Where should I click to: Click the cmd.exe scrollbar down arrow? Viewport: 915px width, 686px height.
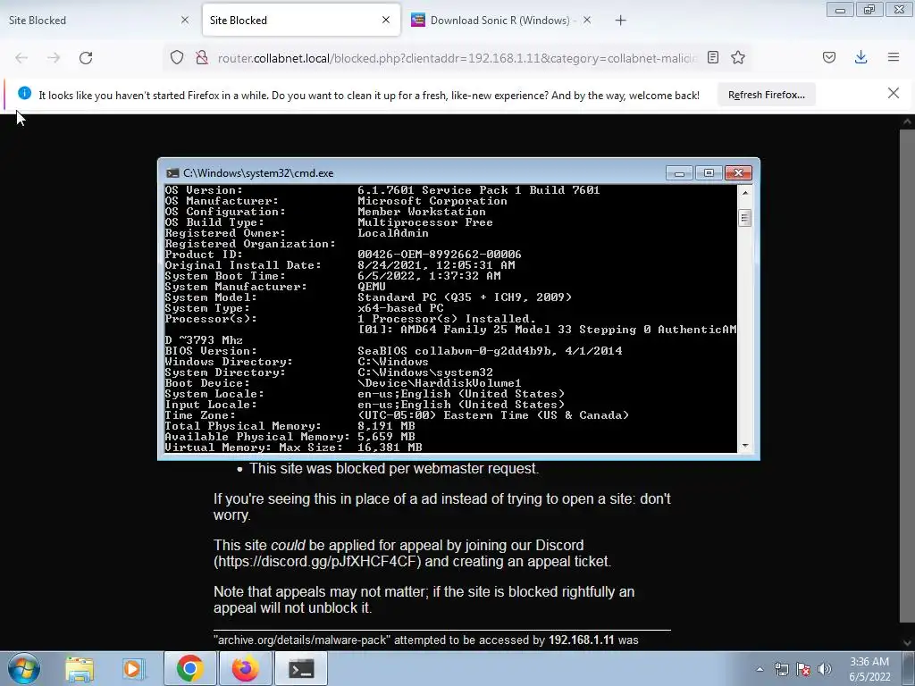point(744,446)
